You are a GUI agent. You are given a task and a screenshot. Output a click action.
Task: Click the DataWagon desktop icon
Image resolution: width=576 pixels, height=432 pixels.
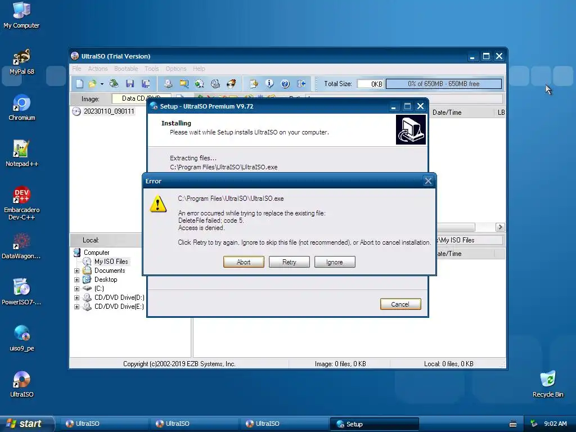(x=22, y=246)
